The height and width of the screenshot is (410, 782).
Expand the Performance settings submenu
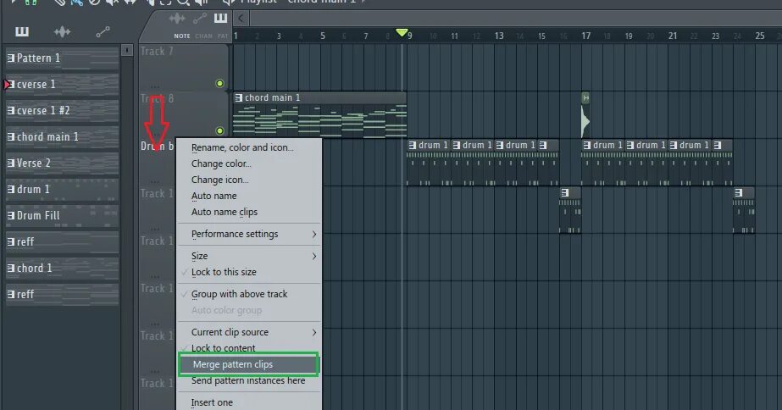[x=249, y=234]
